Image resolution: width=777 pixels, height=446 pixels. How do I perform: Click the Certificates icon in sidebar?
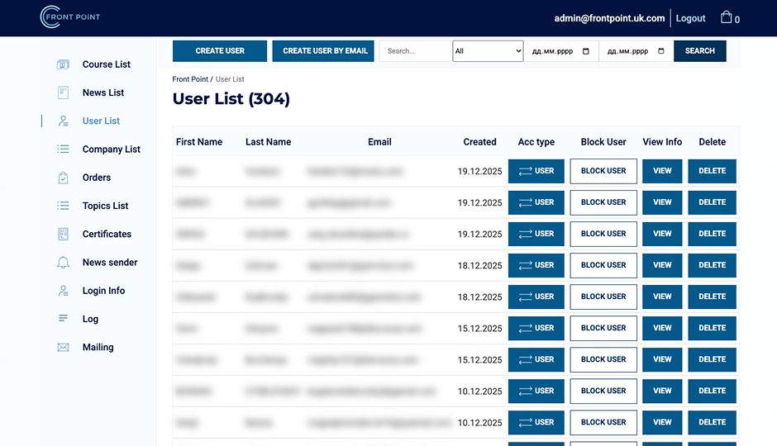tap(63, 235)
